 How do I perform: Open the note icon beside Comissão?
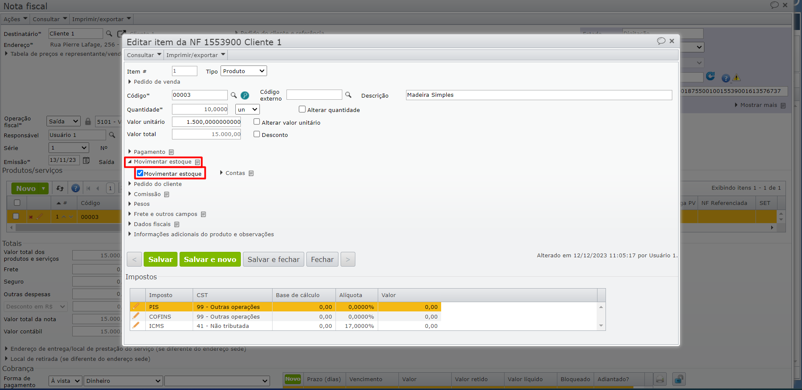[166, 194]
